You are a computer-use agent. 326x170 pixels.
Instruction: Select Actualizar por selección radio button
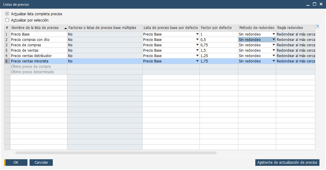[x=7, y=20]
